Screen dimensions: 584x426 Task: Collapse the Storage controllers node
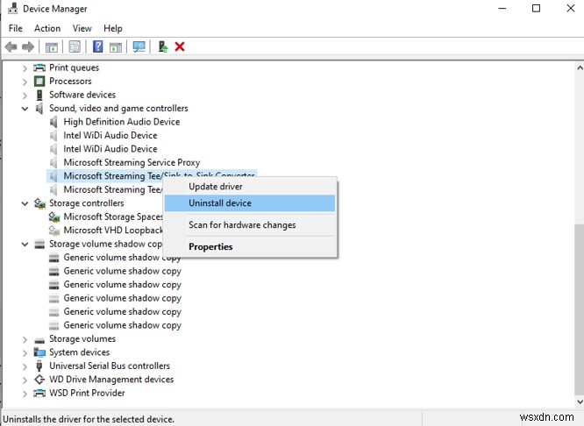click(25, 203)
